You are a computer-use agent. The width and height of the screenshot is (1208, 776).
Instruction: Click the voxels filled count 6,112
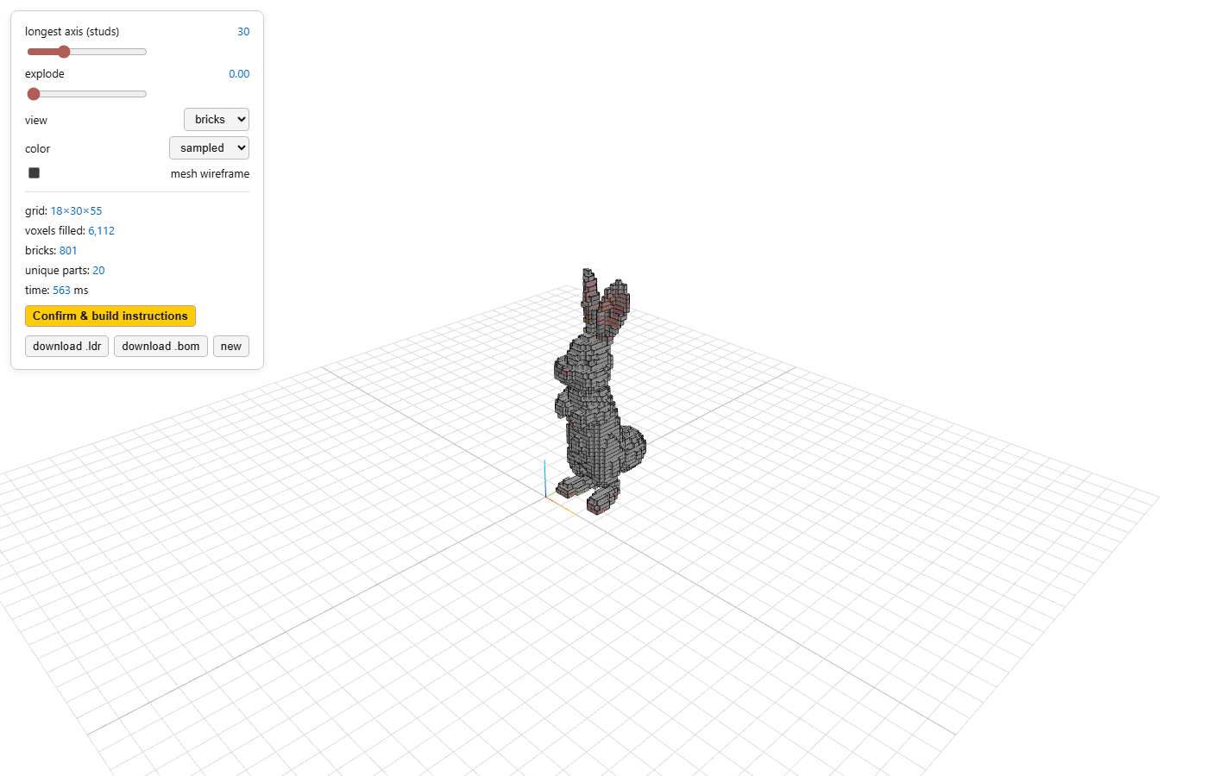pos(101,231)
